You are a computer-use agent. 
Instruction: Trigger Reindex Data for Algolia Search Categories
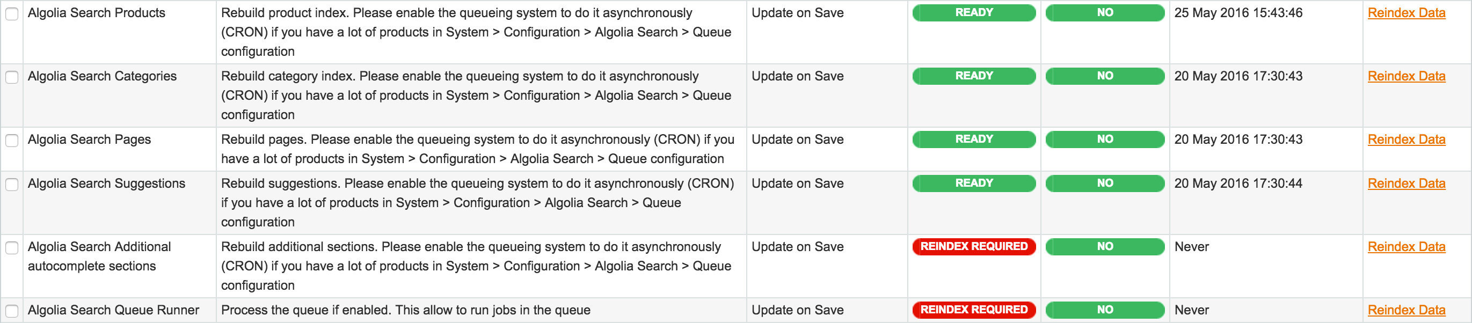click(x=1407, y=76)
